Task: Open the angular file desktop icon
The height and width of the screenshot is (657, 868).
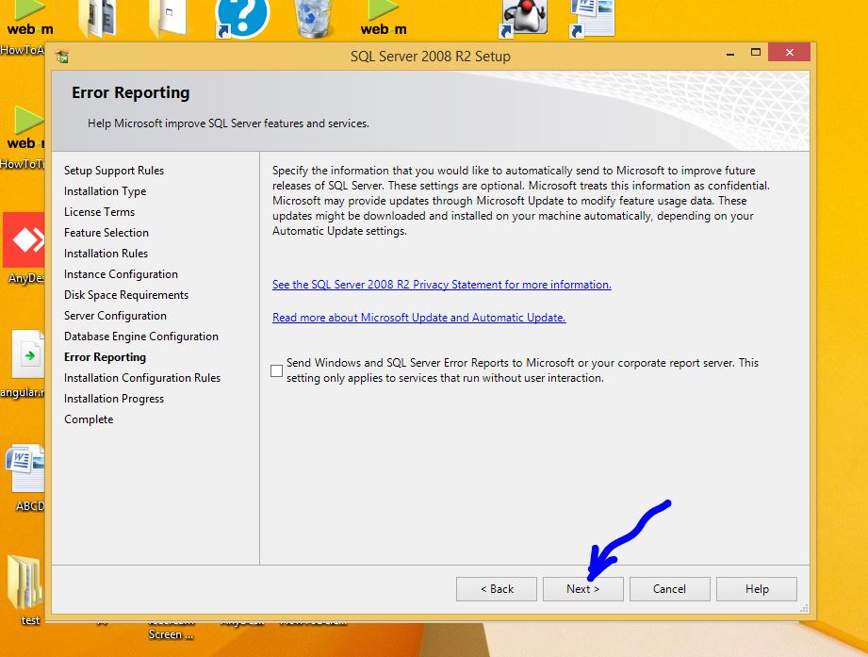Action: (27, 355)
